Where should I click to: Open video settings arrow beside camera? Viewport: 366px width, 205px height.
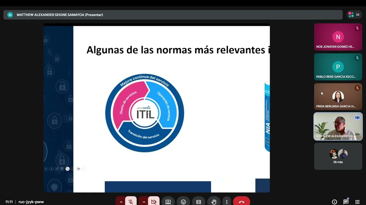click(x=144, y=202)
